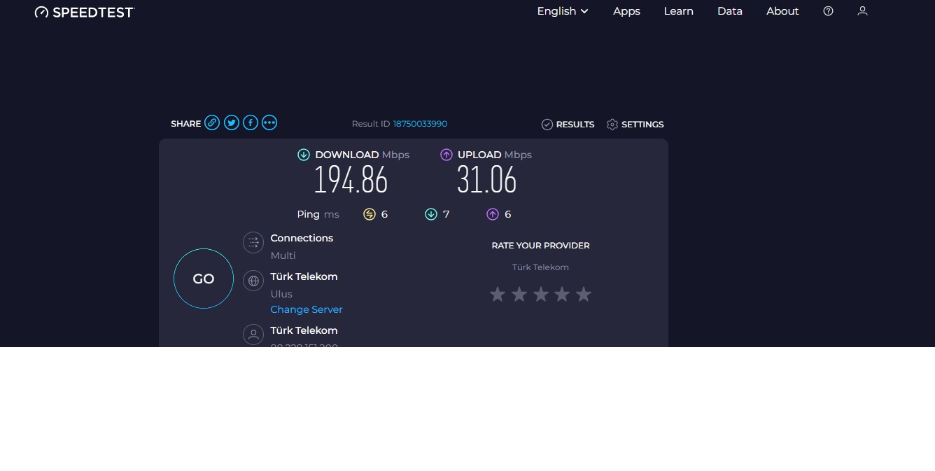Click the SHARE label

tap(185, 124)
